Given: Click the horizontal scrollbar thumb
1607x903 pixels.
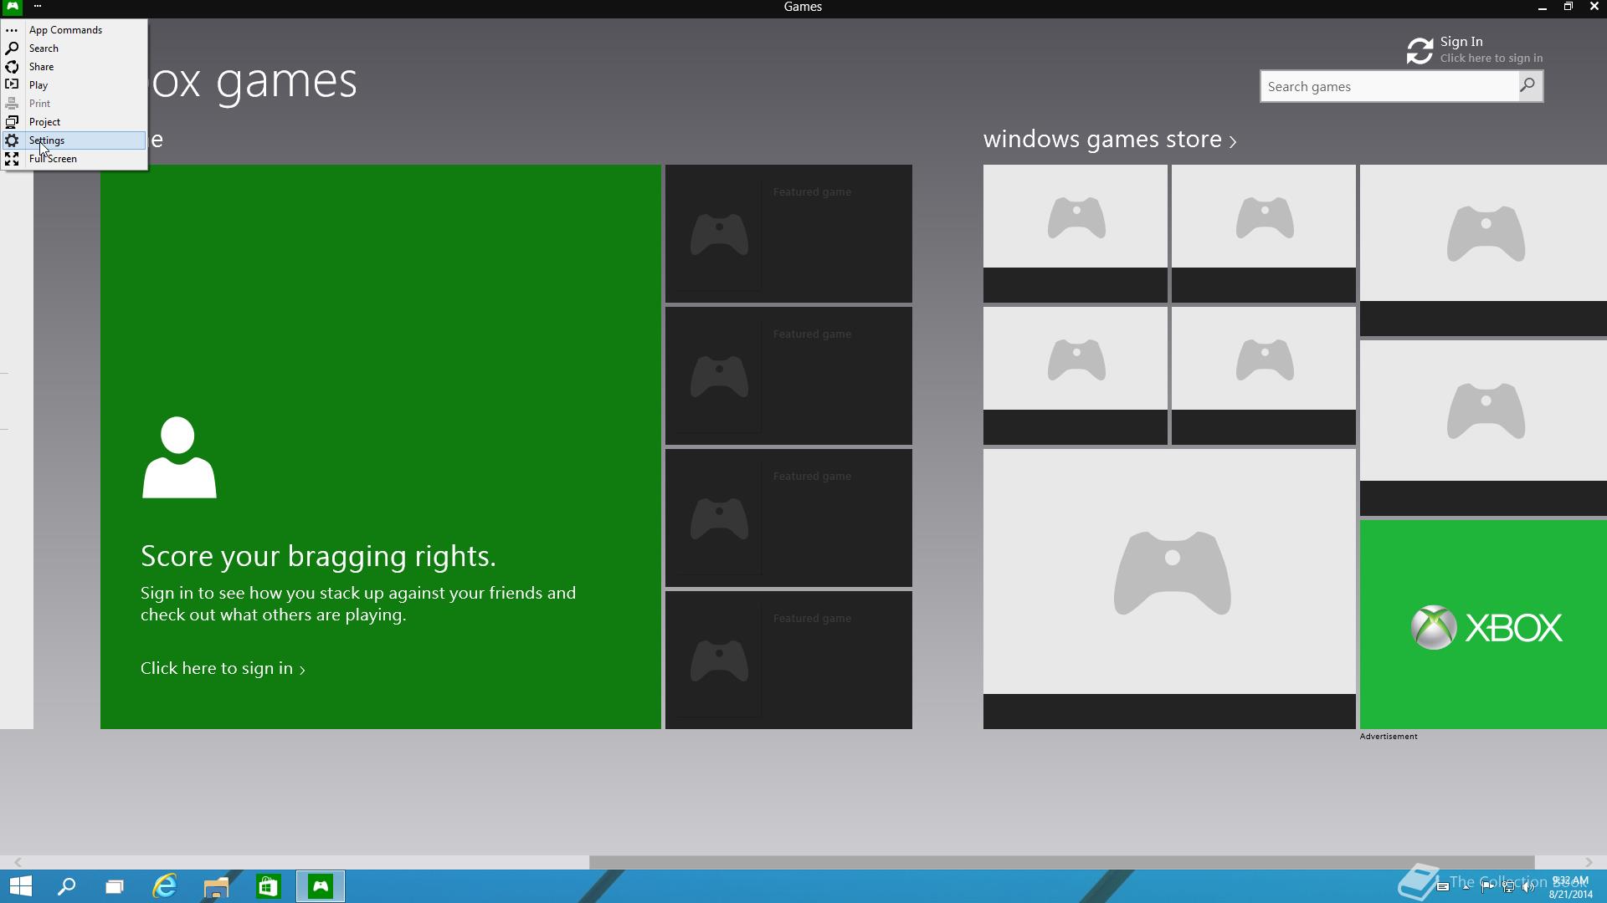Looking at the screenshot, I should tap(1061, 862).
